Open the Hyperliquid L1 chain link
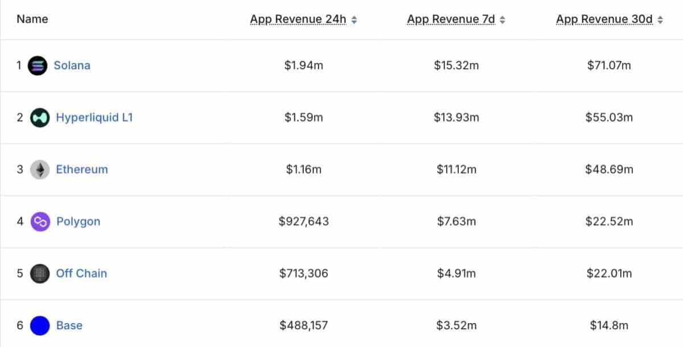Image resolution: width=683 pixels, height=347 pixels. pos(94,118)
